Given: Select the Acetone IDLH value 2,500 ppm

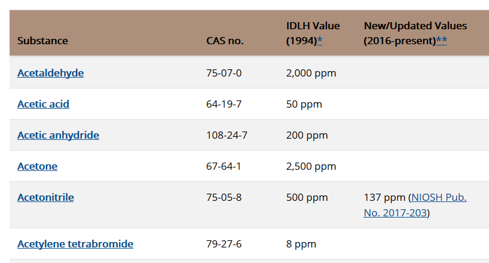Looking at the screenshot, I should (x=311, y=166).
